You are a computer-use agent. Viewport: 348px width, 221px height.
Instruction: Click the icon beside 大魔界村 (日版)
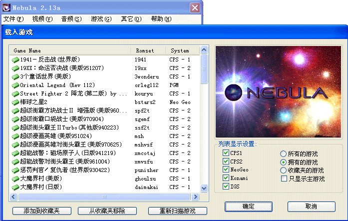15,187
